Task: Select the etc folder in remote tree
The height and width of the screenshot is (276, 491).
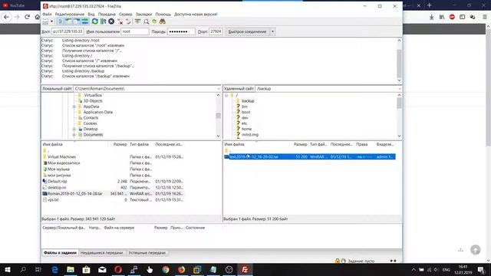Action: [x=244, y=123]
